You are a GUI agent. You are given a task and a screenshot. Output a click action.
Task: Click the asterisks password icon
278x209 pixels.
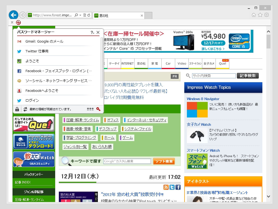coord(90,109)
